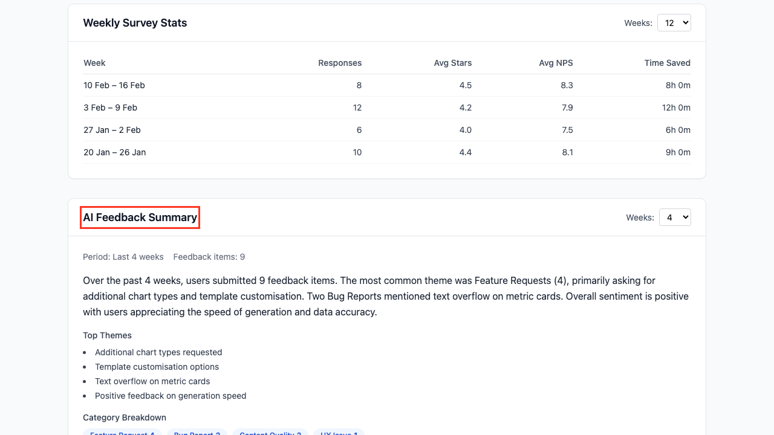Click the "Additional chart types requested" bullet item

(158, 352)
